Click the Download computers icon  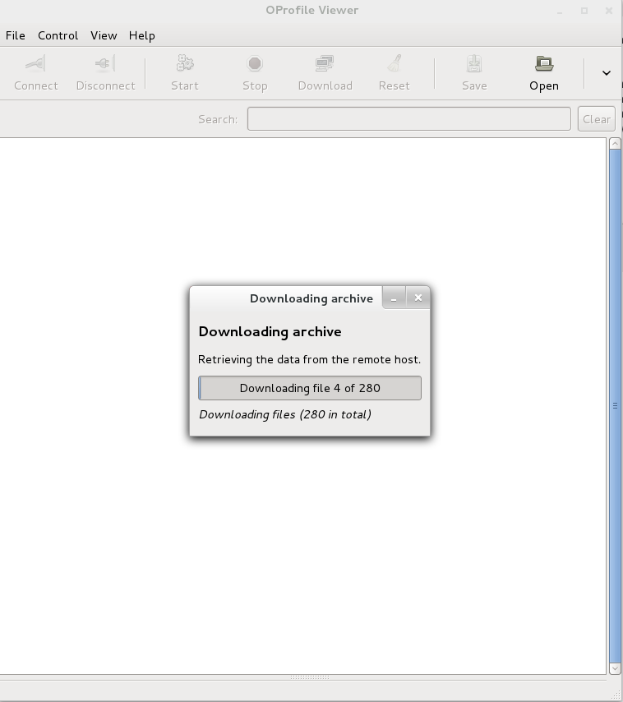325,64
